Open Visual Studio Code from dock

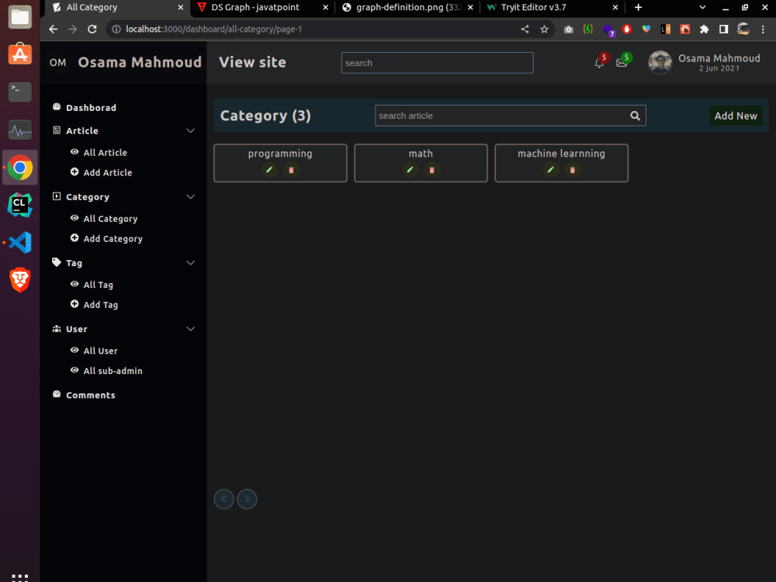point(20,242)
